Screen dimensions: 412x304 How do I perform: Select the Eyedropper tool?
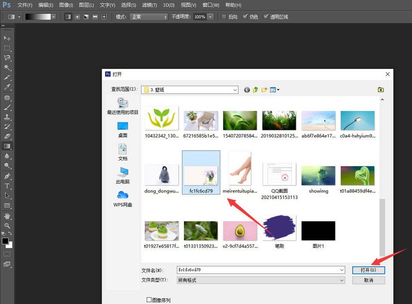pos(7,87)
